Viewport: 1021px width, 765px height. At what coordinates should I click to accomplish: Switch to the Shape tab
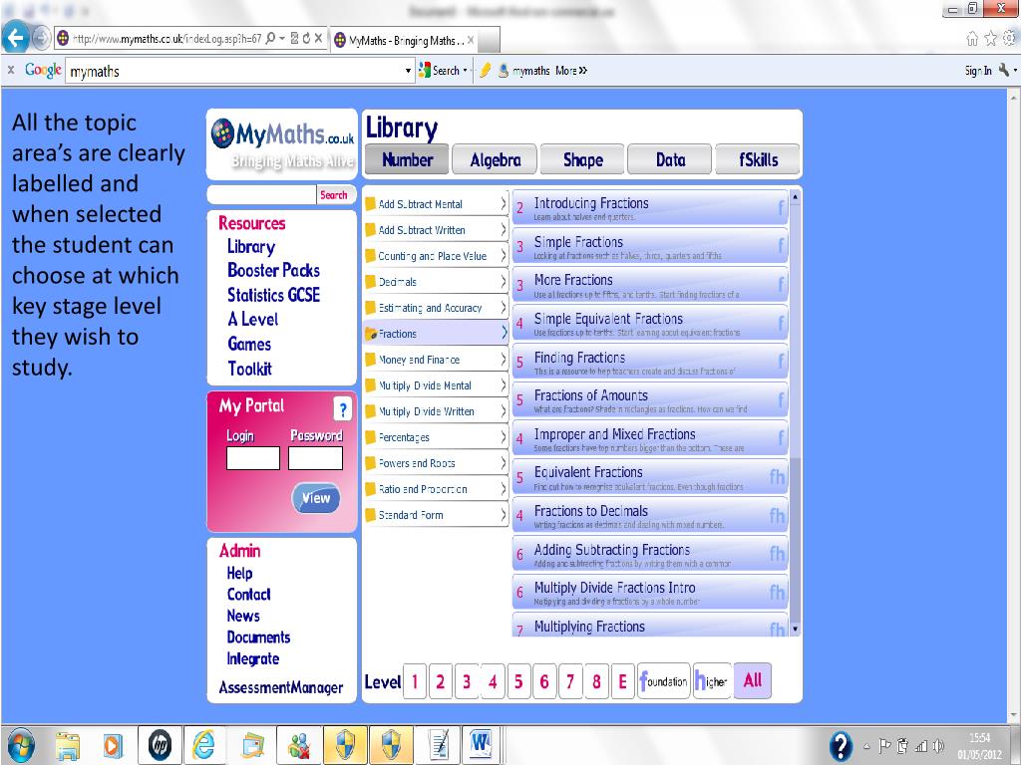pyautogui.click(x=582, y=160)
